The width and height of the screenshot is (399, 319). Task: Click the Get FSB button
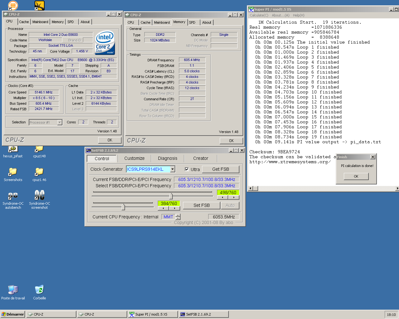tap(221, 169)
